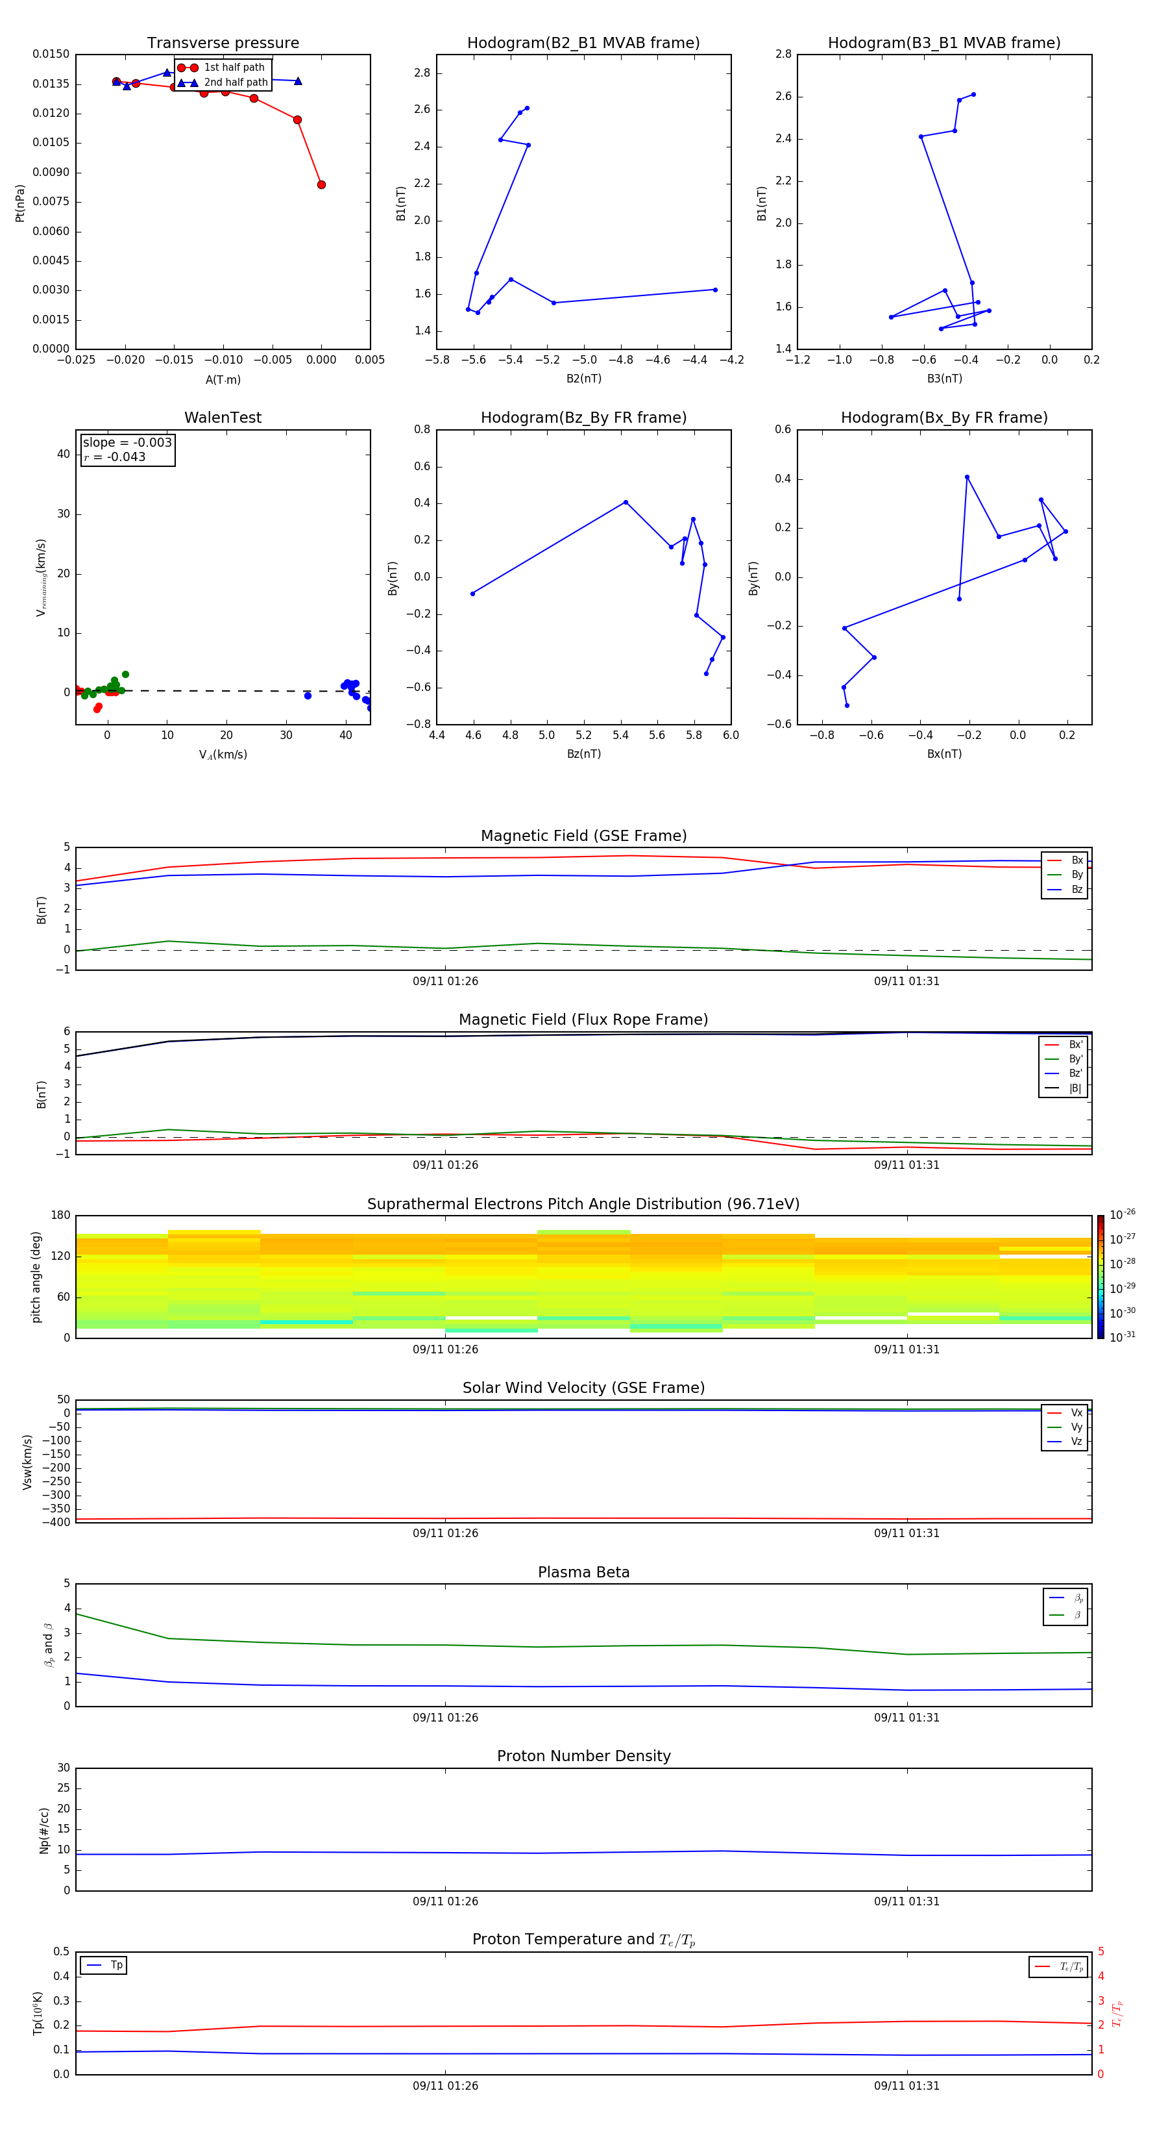This screenshot has height=2143, width=1168.
Task: Click the highest green dot in WalenTest
Action: [x=125, y=675]
